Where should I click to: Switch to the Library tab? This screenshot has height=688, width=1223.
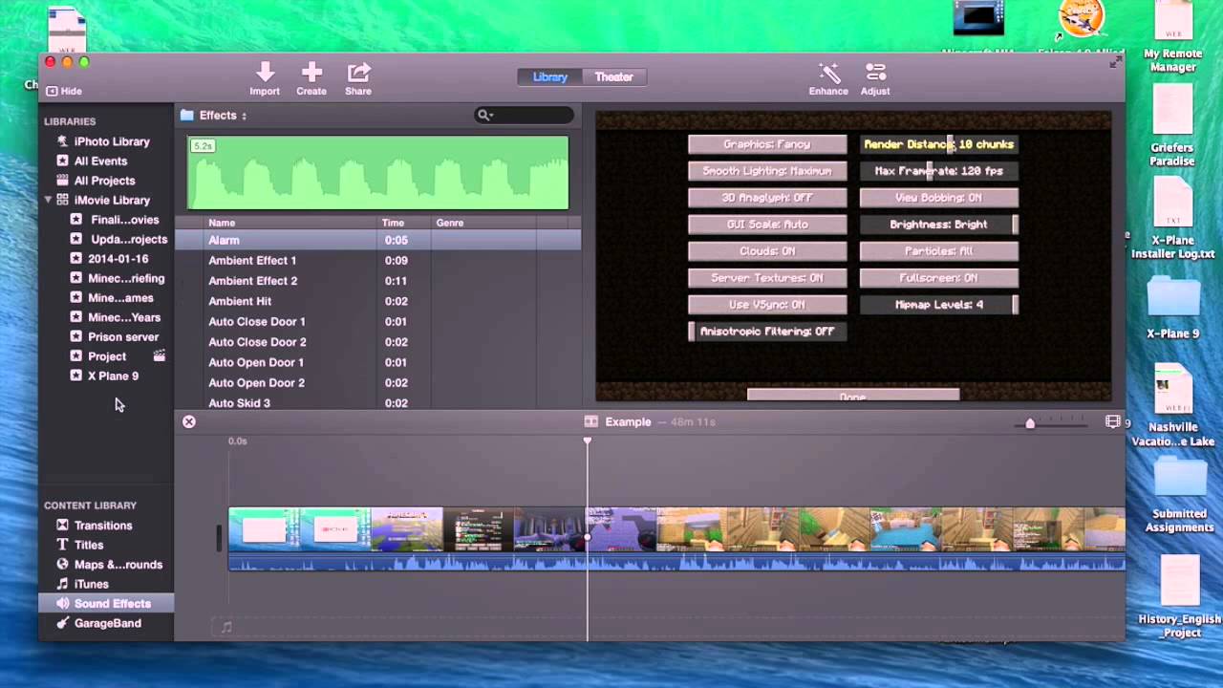[549, 76]
